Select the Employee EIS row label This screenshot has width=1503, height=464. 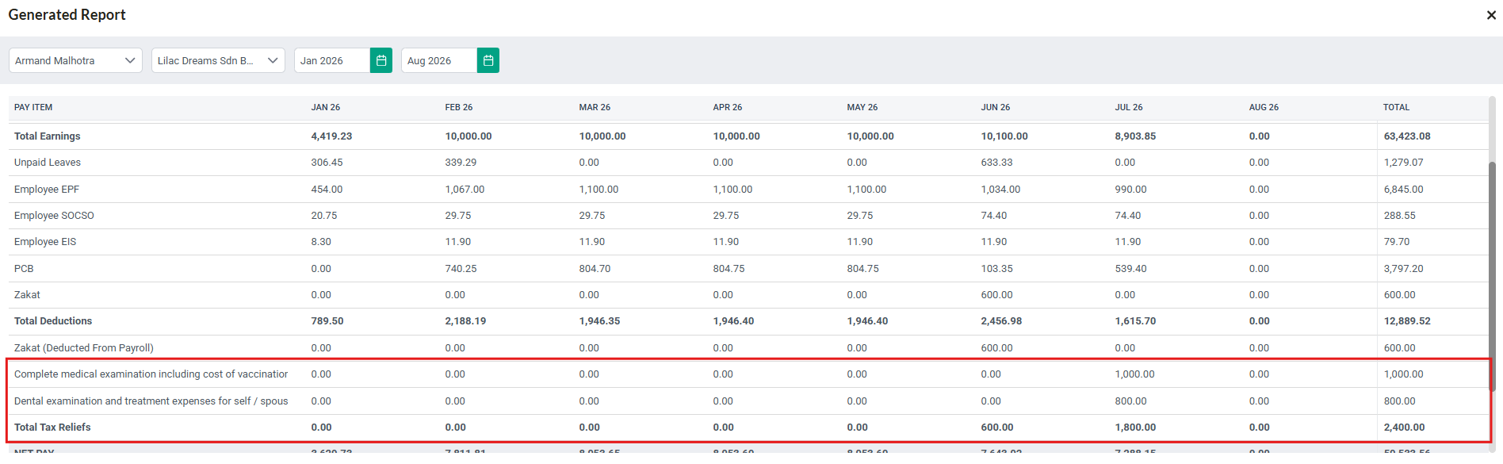point(45,242)
